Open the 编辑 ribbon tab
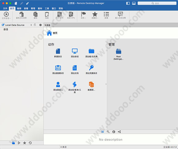Screen dimensions: 178x149 pos(19,9)
